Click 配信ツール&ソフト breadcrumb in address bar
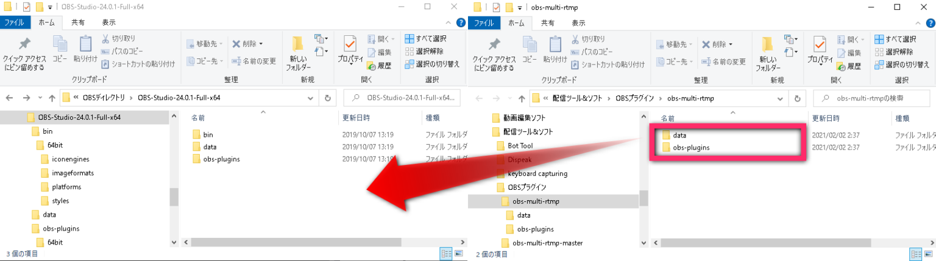This screenshot has width=936, height=261. pyautogui.click(x=577, y=97)
